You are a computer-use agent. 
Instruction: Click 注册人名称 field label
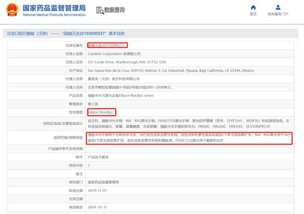74,54
